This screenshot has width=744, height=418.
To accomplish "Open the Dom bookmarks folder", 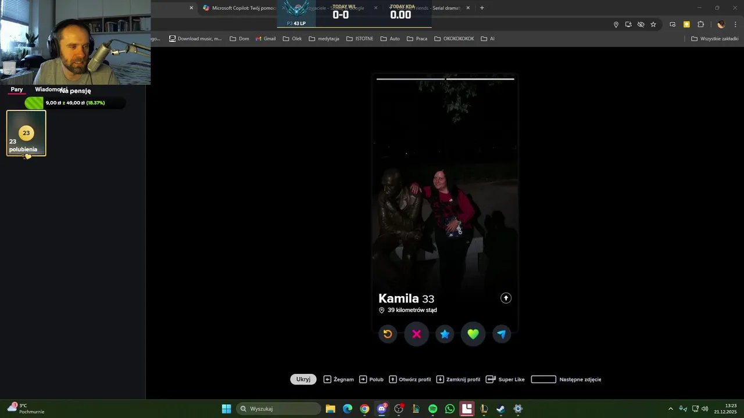I will pos(239,39).
